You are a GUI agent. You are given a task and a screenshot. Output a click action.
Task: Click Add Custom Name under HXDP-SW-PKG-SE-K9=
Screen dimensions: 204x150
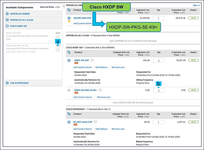coord(83,97)
